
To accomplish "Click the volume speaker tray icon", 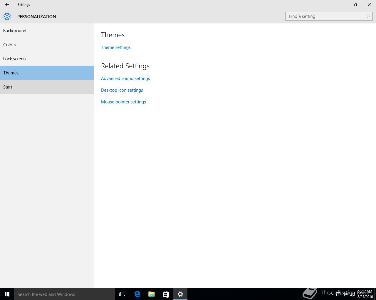I will coord(345,294).
